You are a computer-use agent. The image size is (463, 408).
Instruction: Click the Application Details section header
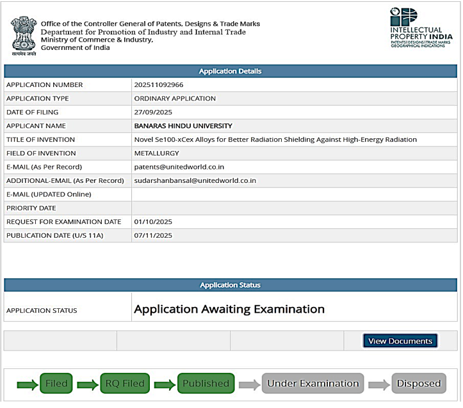(x=230, y=71)
